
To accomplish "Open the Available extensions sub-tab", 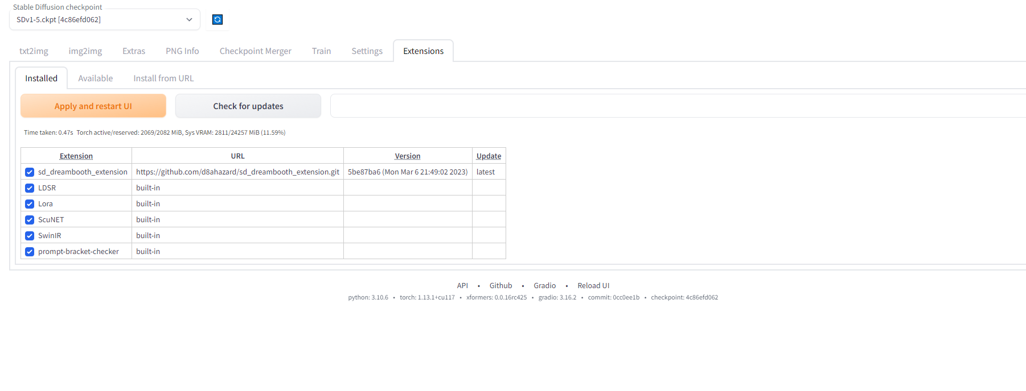I will point(95,78).
